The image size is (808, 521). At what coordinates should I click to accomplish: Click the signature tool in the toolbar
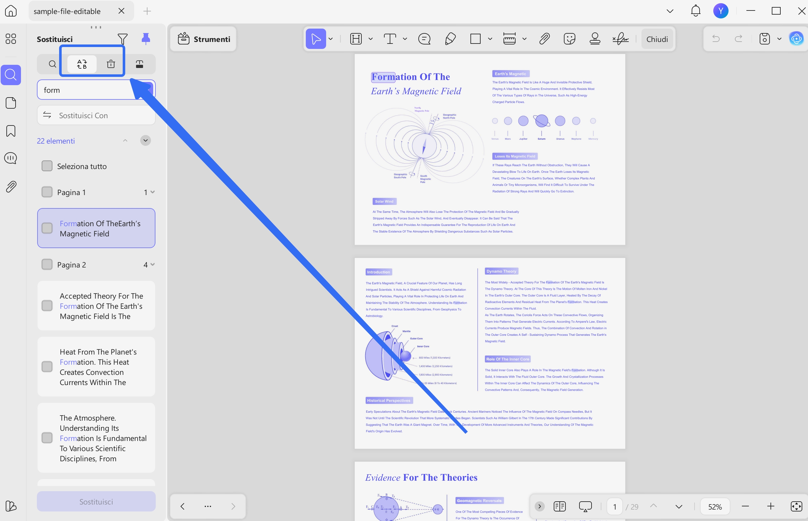click(x=620, y=39)
